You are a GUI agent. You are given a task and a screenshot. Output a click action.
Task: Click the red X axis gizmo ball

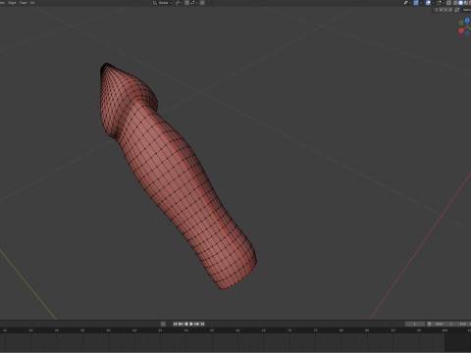tap(461, 30)
